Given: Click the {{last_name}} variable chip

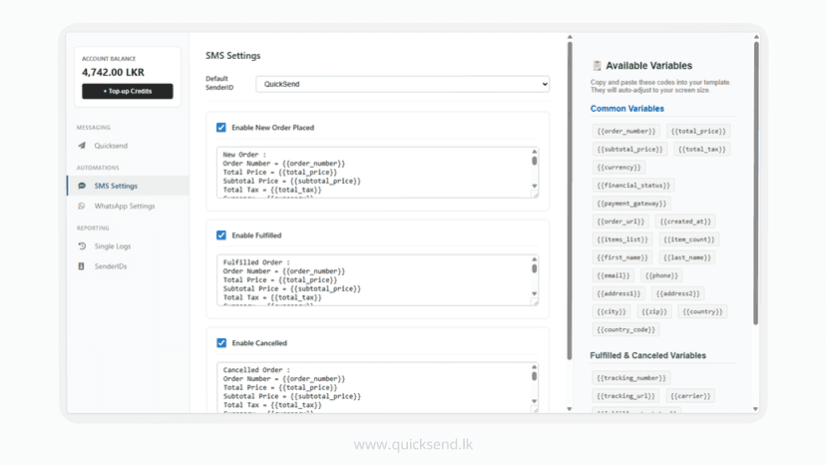Looking at the screenshot, I should pos(687,257).
